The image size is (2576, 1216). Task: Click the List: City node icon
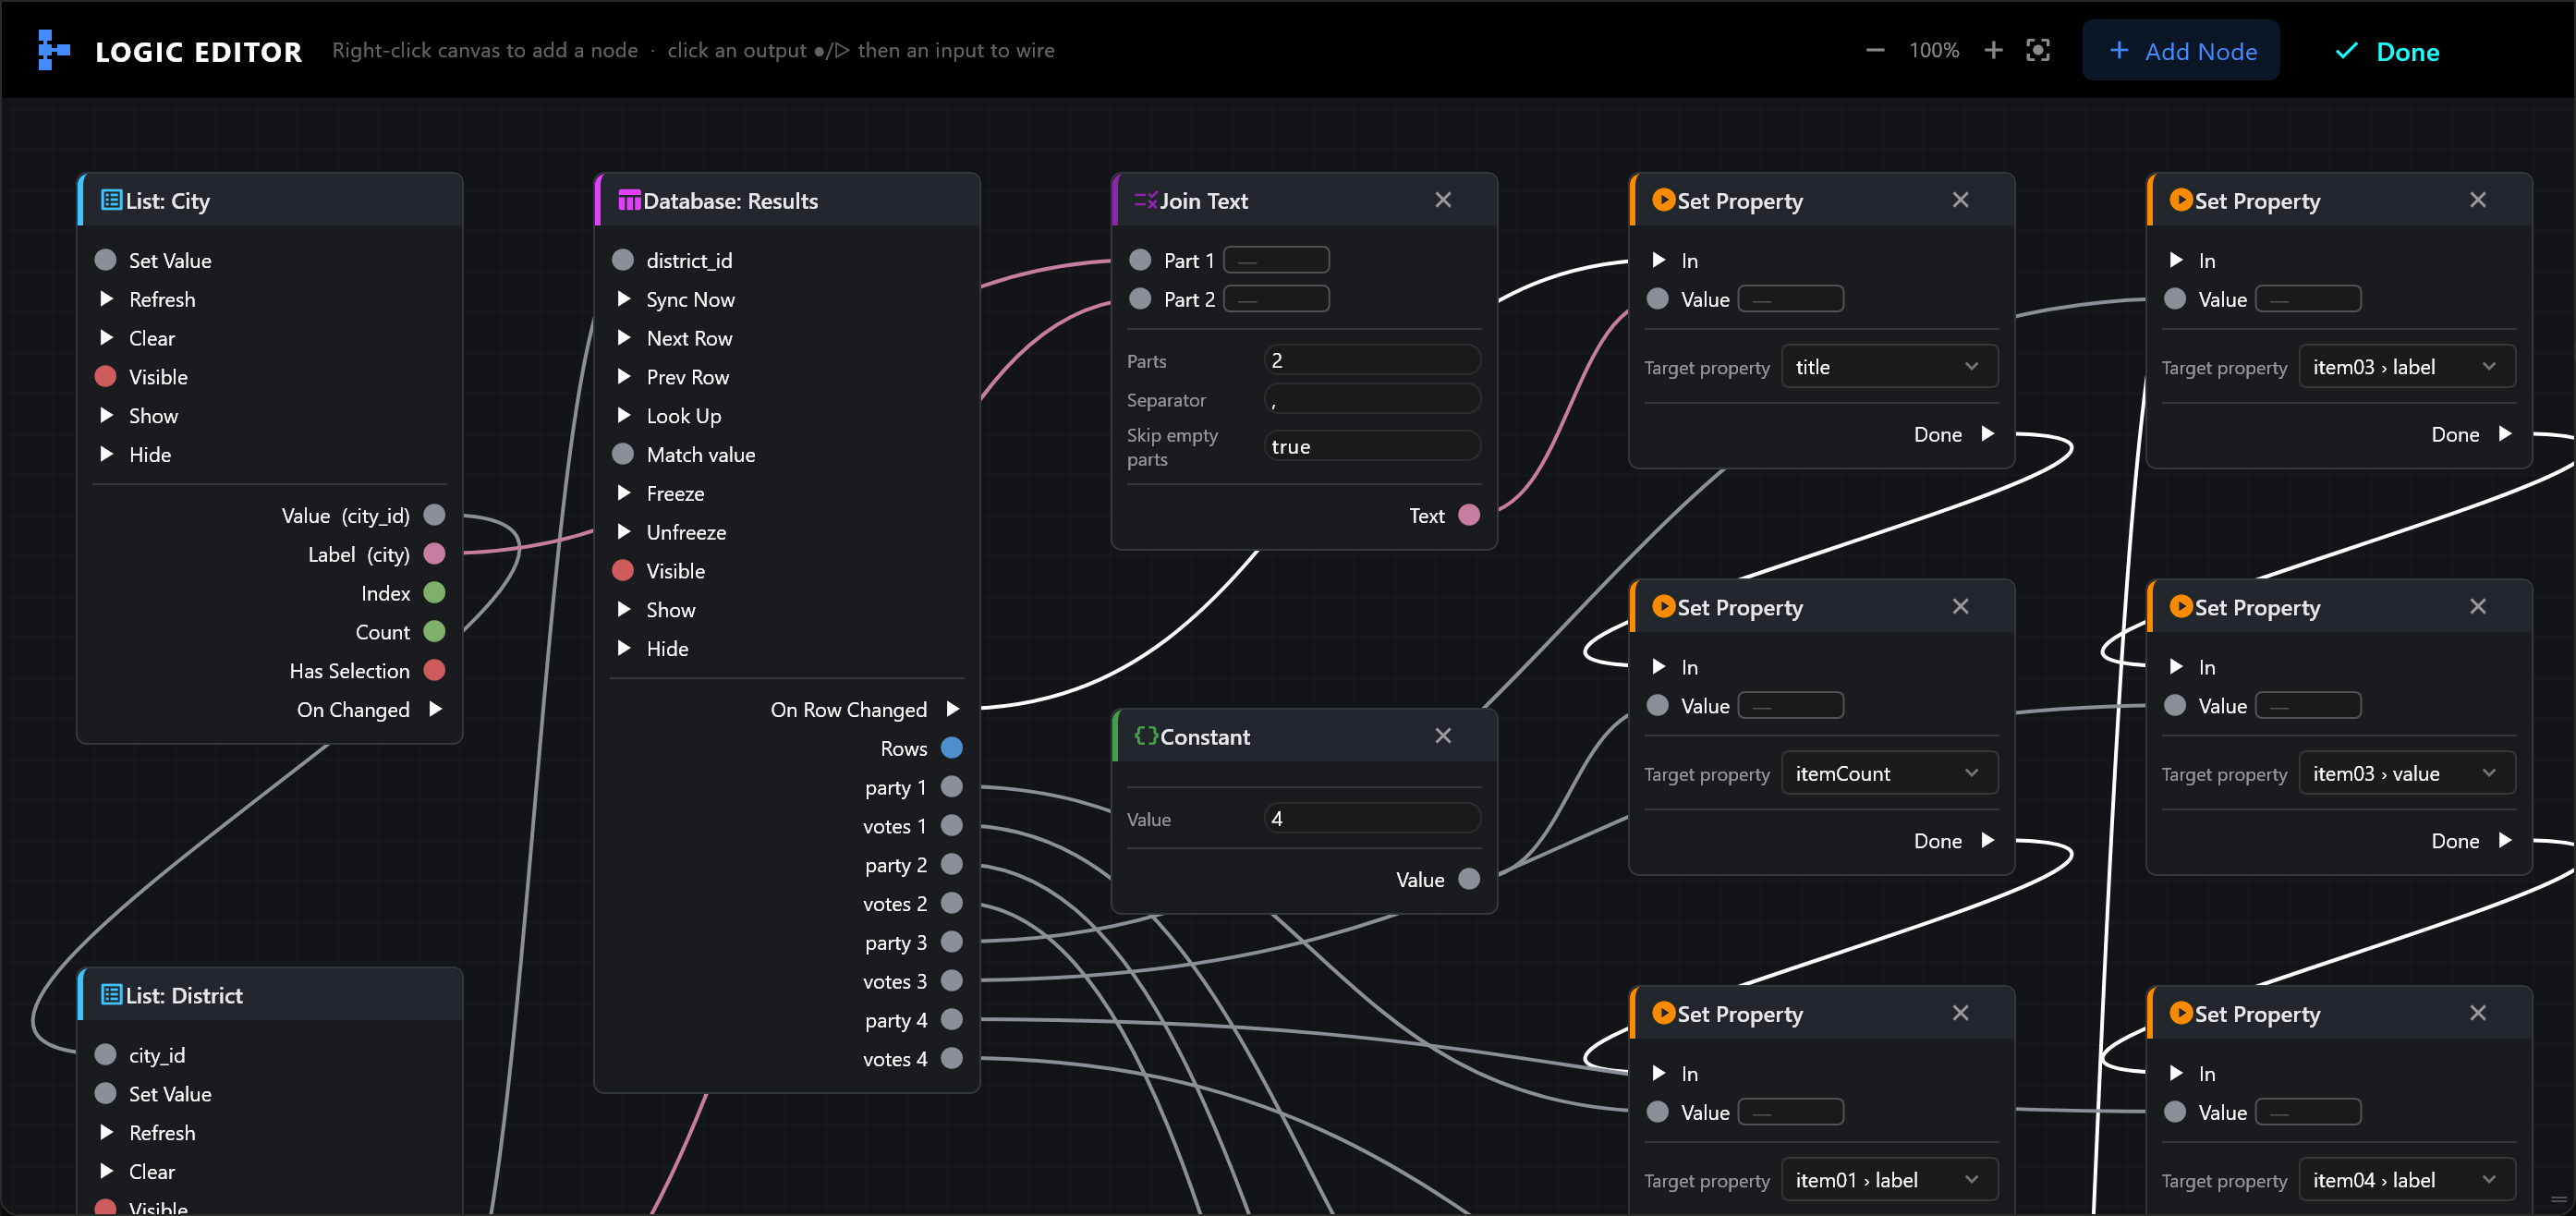111,200
